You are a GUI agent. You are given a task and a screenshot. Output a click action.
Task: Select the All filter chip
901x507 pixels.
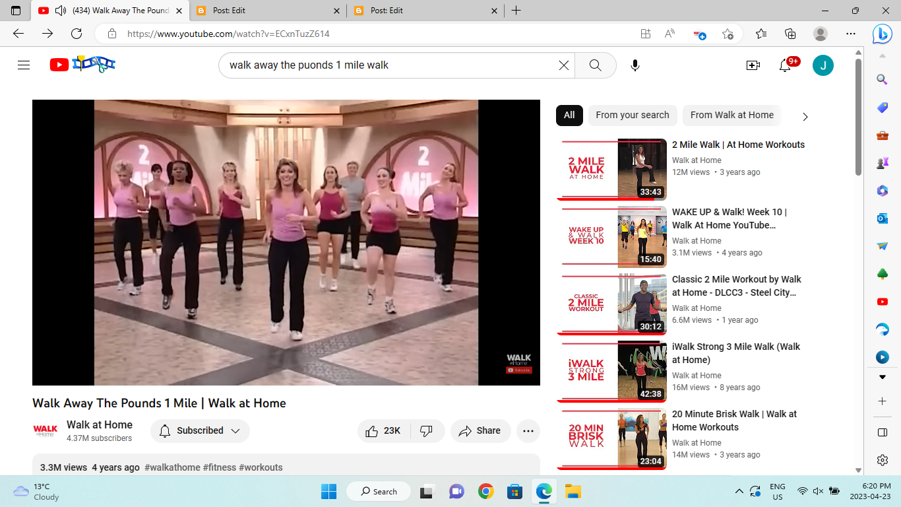pos(569,115)
